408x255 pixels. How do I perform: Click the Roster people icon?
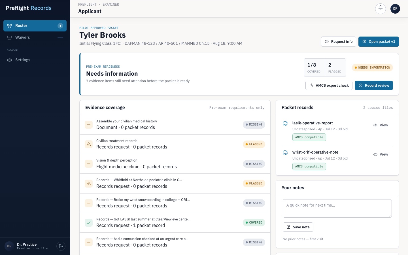coord(9,26)
